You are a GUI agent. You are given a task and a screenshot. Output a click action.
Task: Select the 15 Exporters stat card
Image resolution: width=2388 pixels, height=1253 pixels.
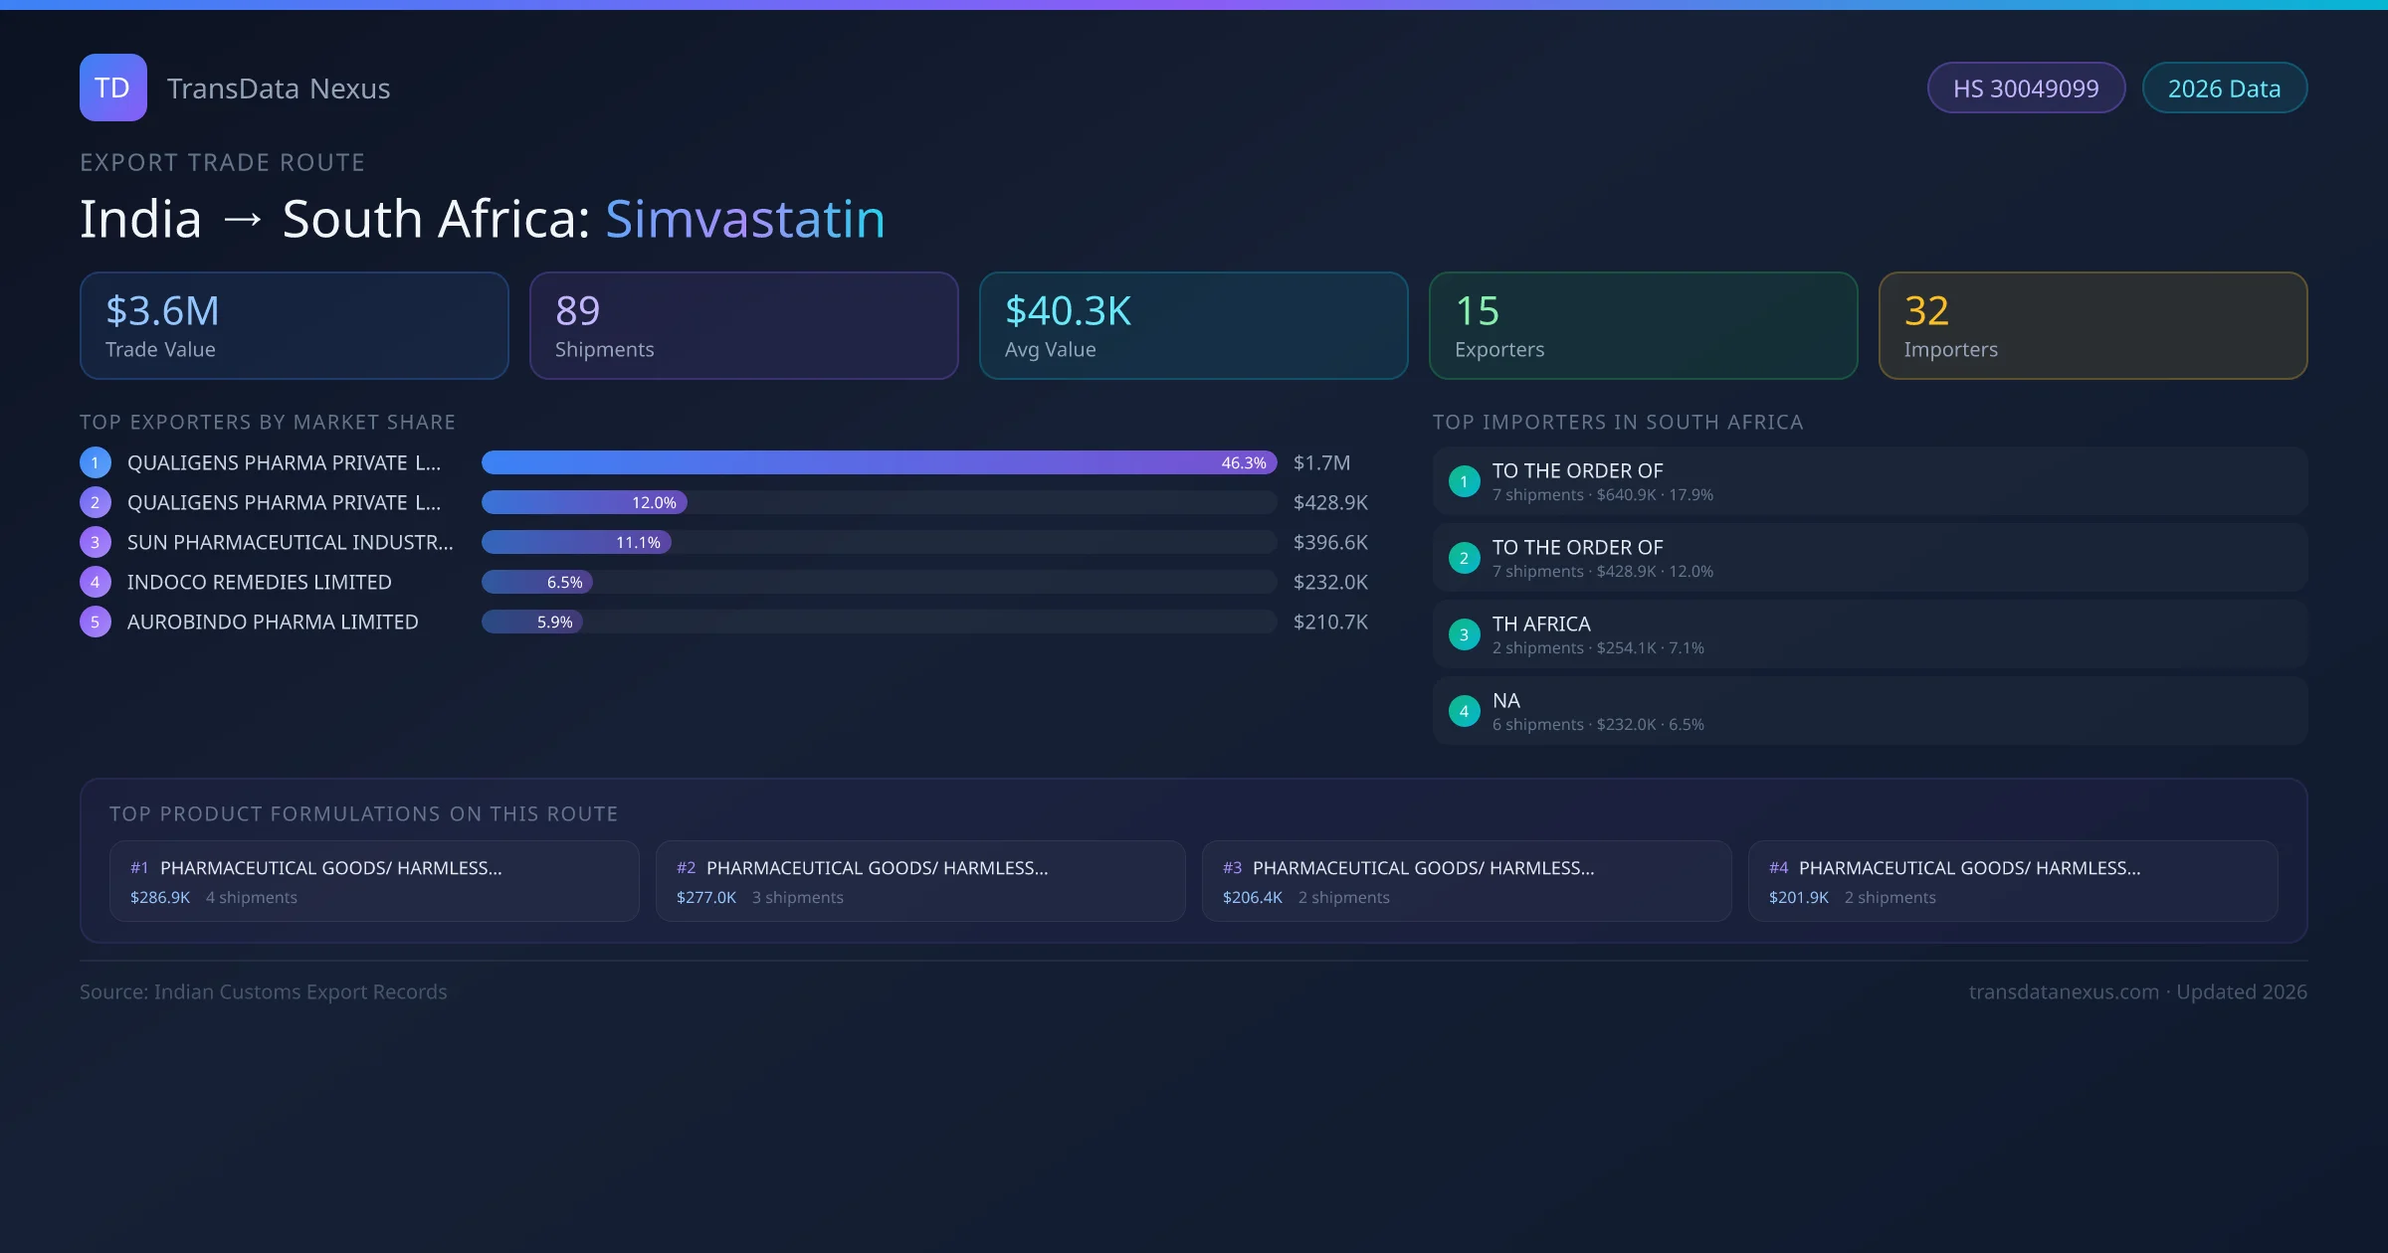coord(1643,326)
